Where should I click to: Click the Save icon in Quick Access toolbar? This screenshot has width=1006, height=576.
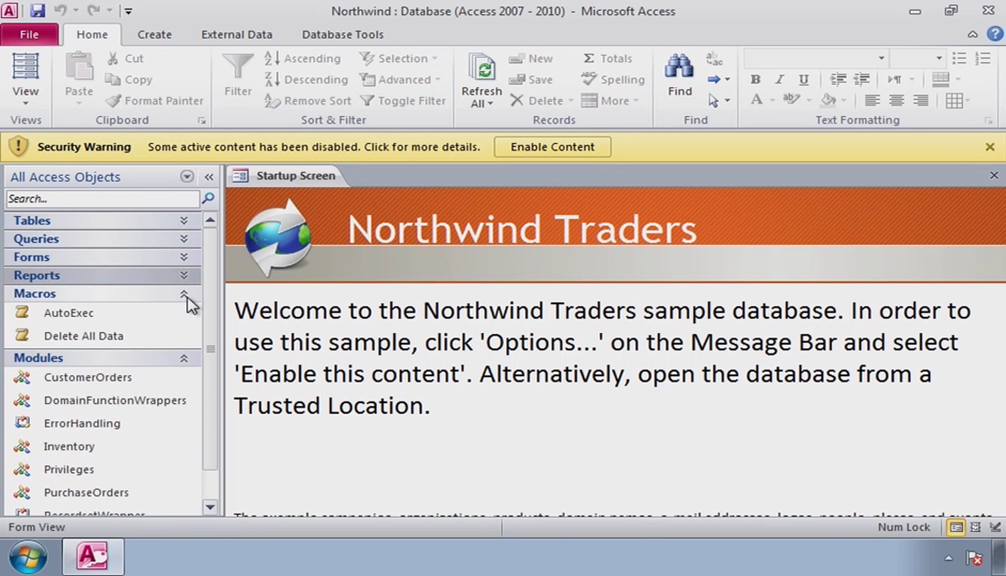pyautogui.click(x=38, y=10)
